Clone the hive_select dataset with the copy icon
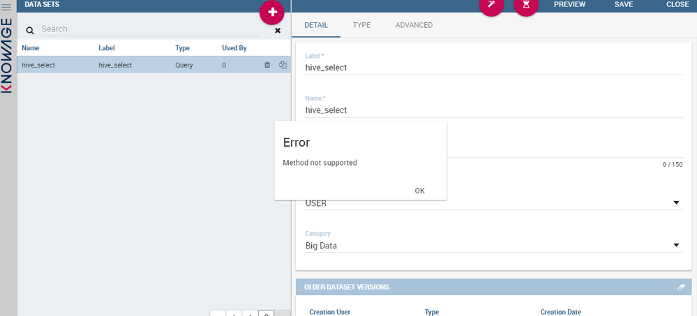The height and width of the screenshot is (316, 697). click(283, 65)
